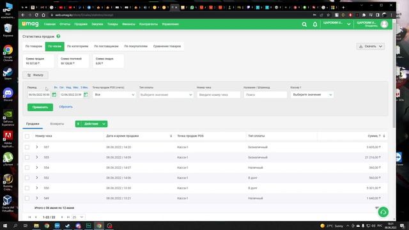Expand receipt 552 row details

37,178
